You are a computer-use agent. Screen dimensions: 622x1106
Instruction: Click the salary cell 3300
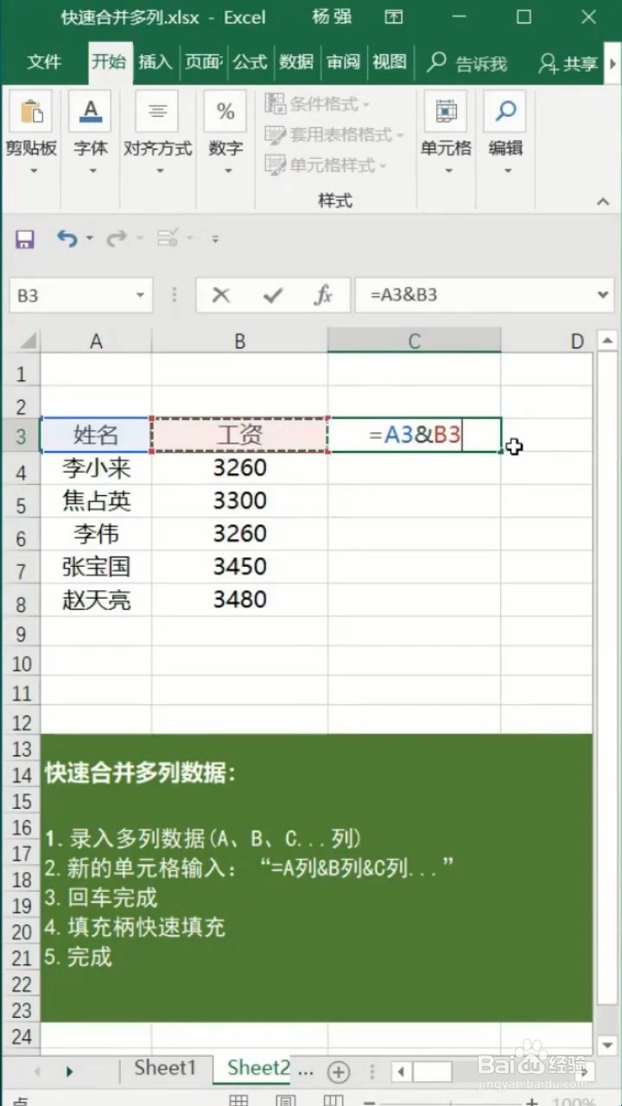pyautogui.click(x=239, y=501)
